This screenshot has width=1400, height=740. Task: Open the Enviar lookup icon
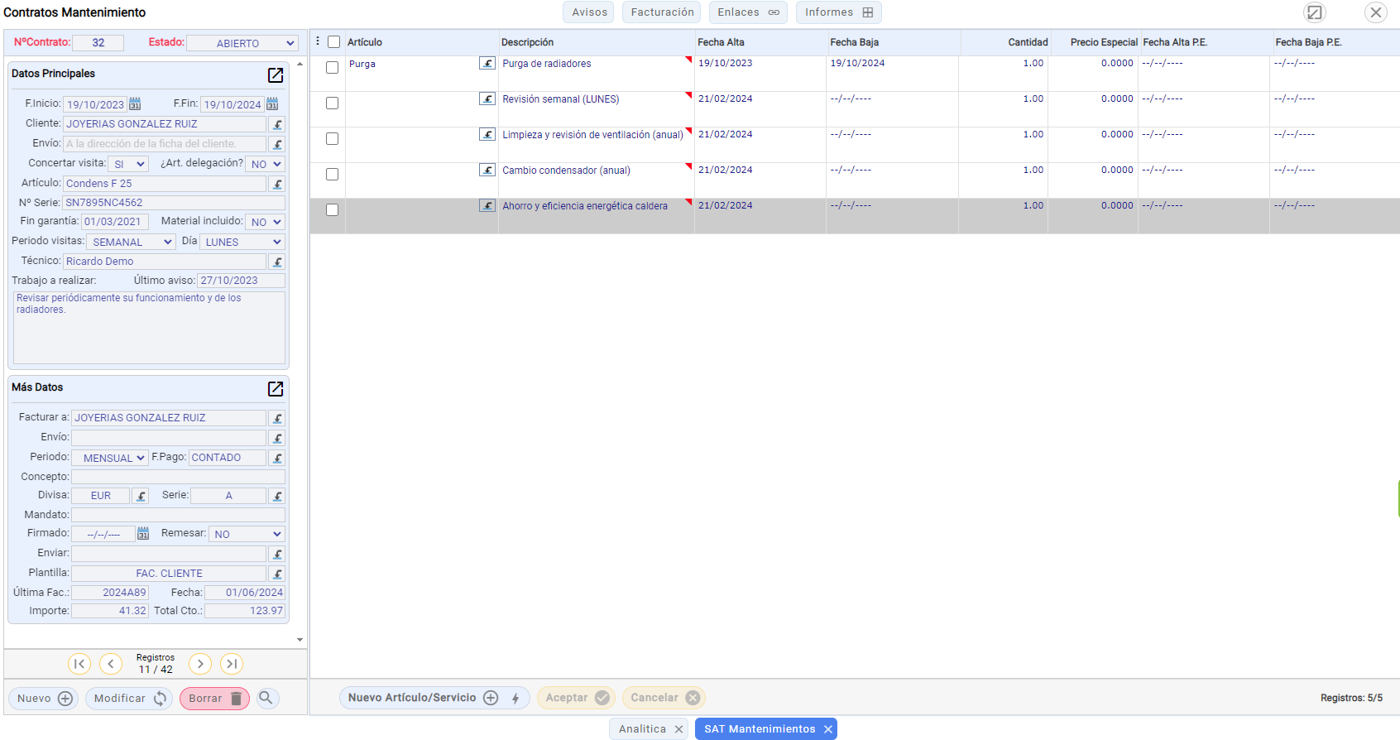tap(277, 554)
